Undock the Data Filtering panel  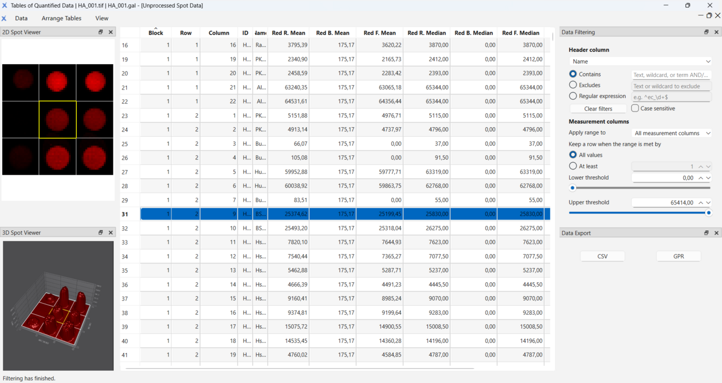706,32
